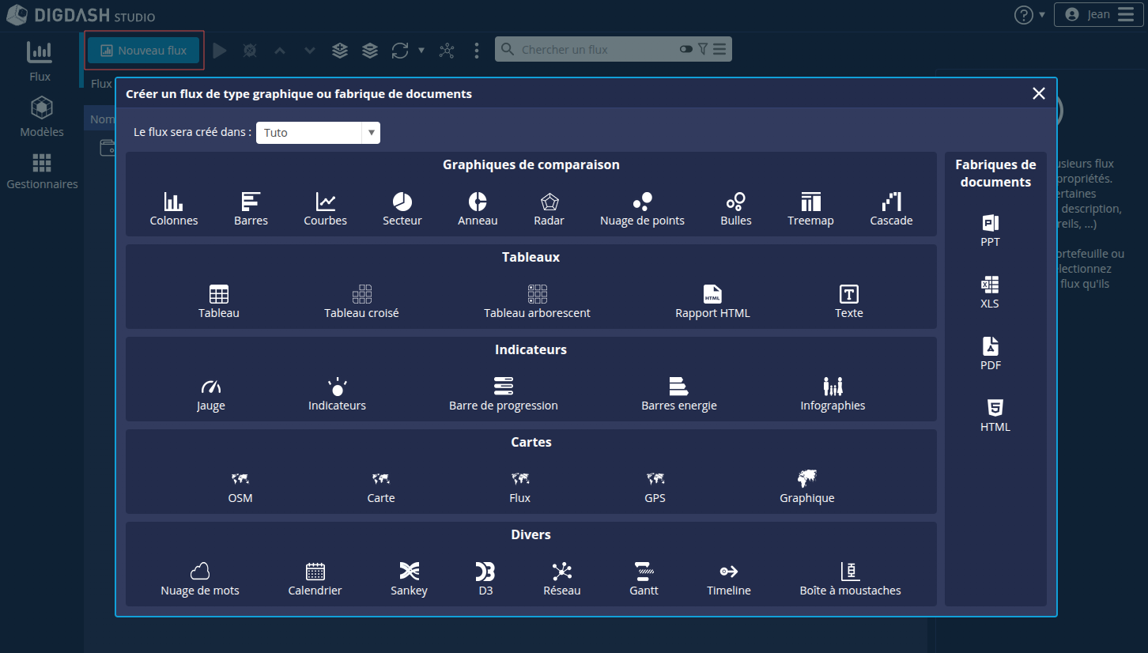This screenshot has width=1148, height=653.
Task: Select the Flux map type
Action: 520,487
